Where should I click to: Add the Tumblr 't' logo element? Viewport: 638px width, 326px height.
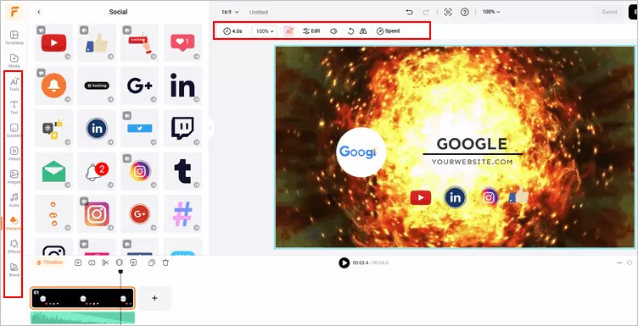pos(182,171)
